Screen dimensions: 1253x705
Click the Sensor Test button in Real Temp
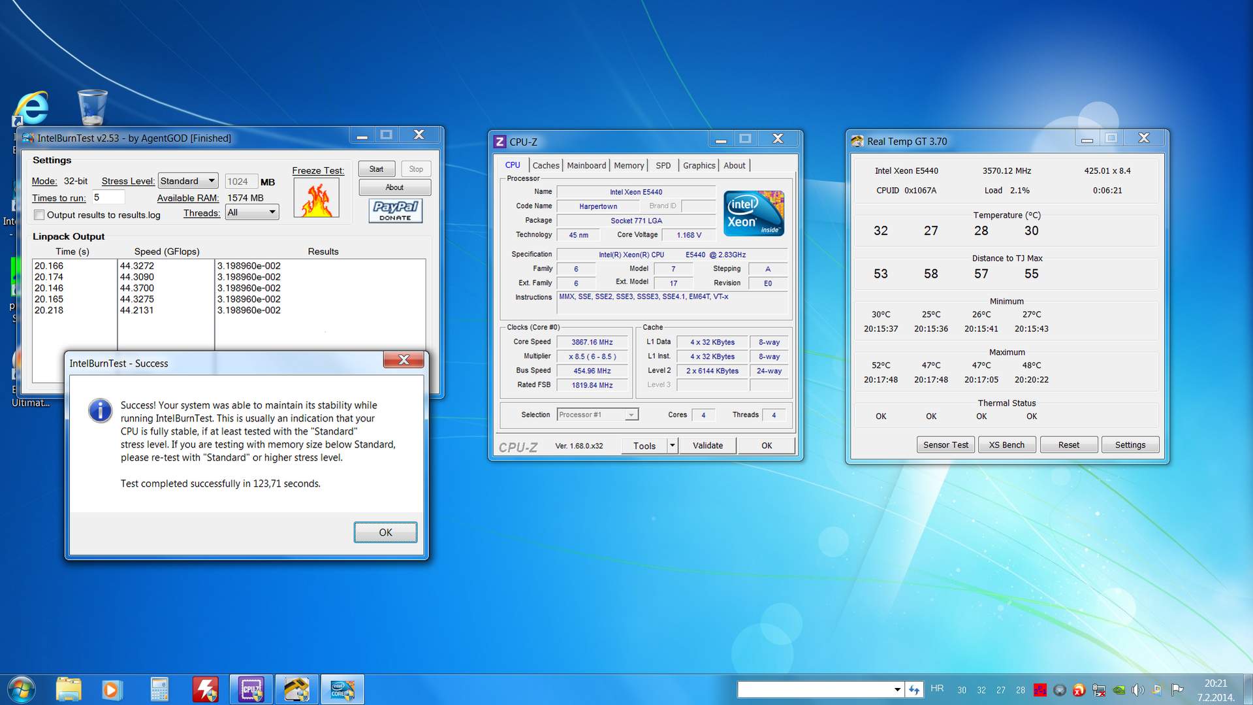tap(945, 445)
